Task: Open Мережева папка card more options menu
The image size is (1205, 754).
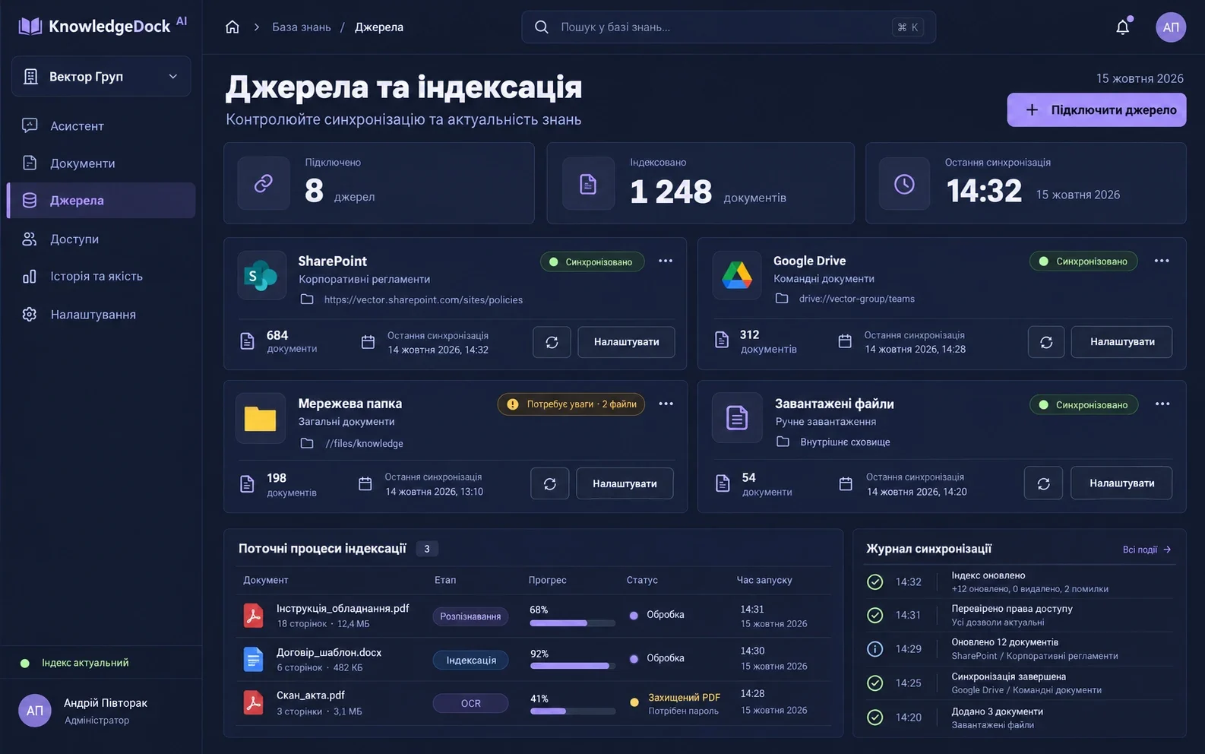Action: [x=666, y=404]
